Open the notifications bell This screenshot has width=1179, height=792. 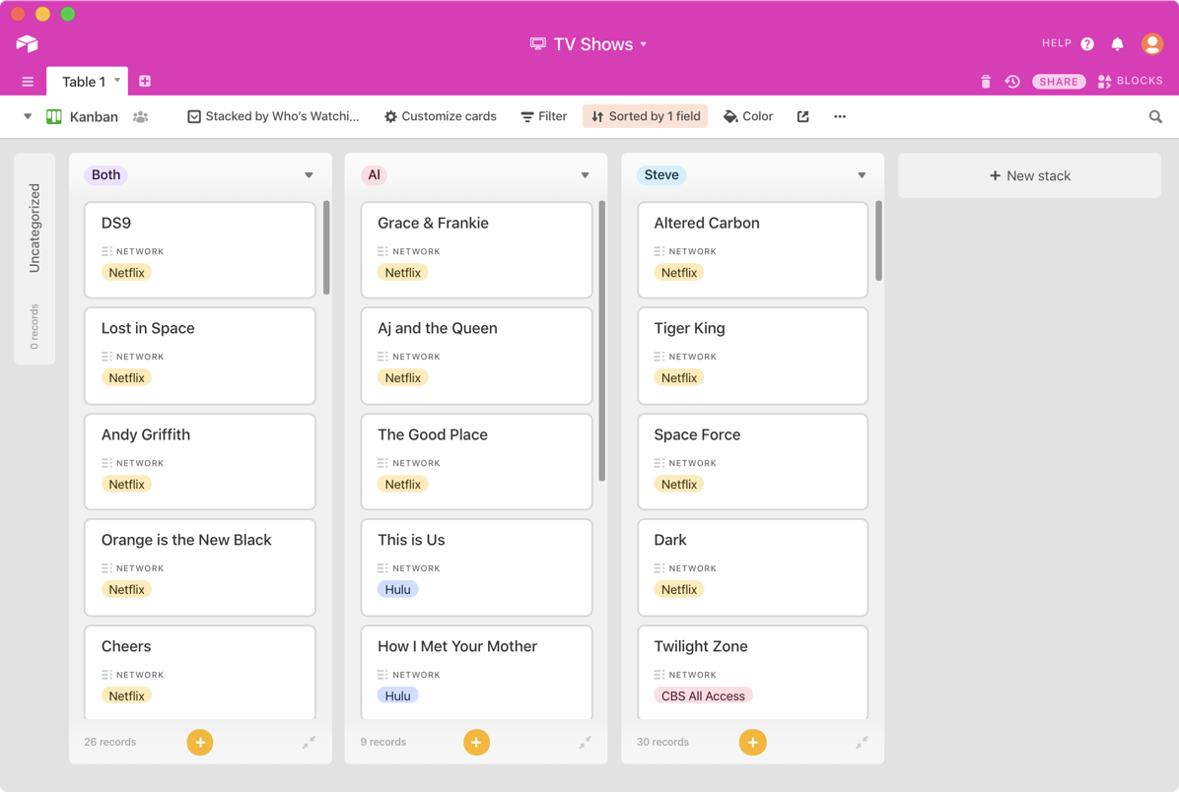tap(1117, 44)
